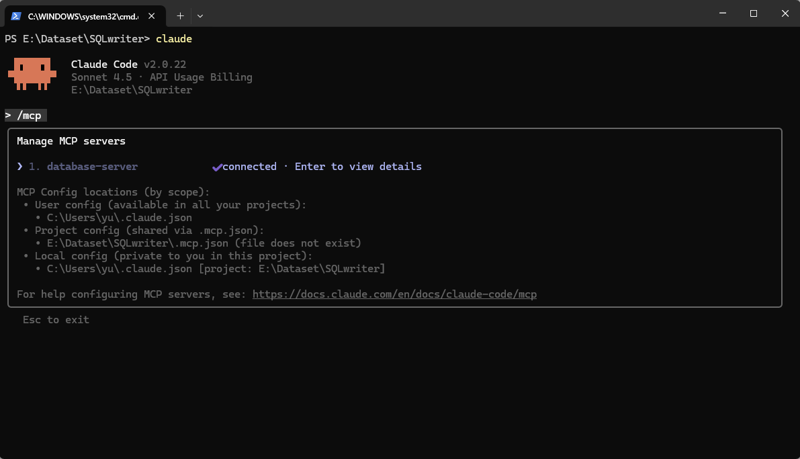Click 'User config (available in all your projects)' line
800x459 pixels.
(x=171, y=205)
